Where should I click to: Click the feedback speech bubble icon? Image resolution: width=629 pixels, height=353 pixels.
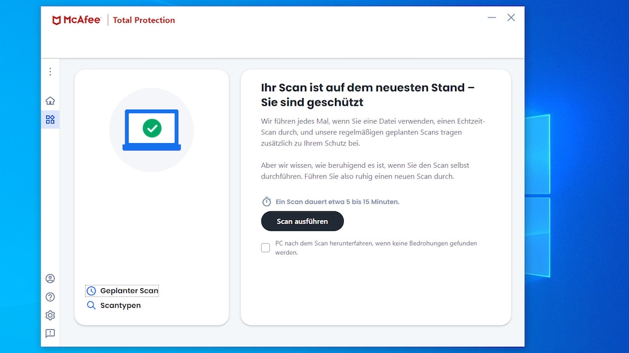coord(50,334)
